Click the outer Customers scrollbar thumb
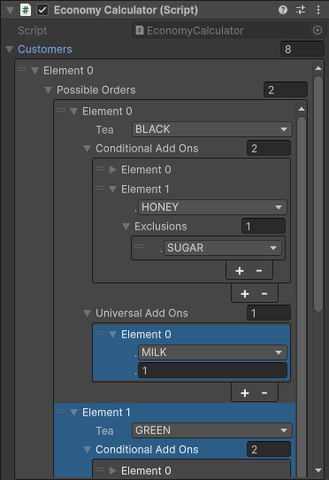Viewport: 329px width, 480px height. click(x=318, y=194)
